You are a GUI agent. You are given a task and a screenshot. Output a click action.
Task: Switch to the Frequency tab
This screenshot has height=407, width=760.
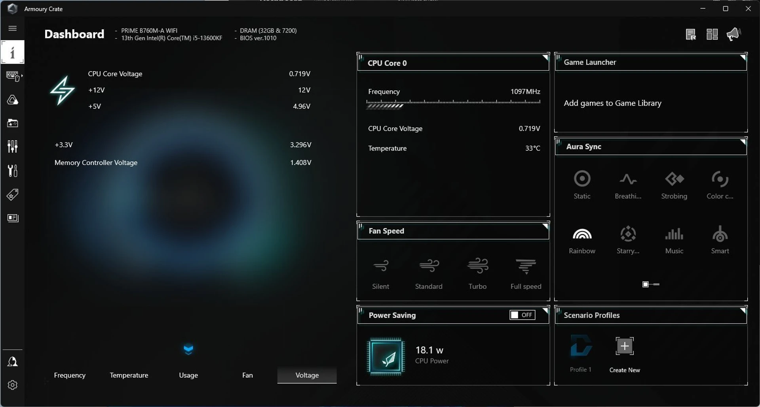[x=70, y=375]
